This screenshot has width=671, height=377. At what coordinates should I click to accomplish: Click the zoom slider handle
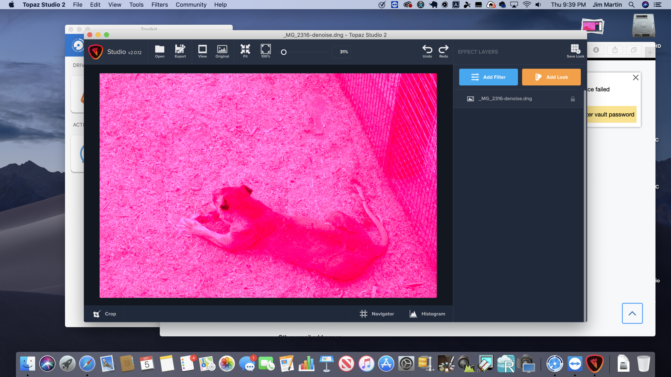click(x=284, y=52)
